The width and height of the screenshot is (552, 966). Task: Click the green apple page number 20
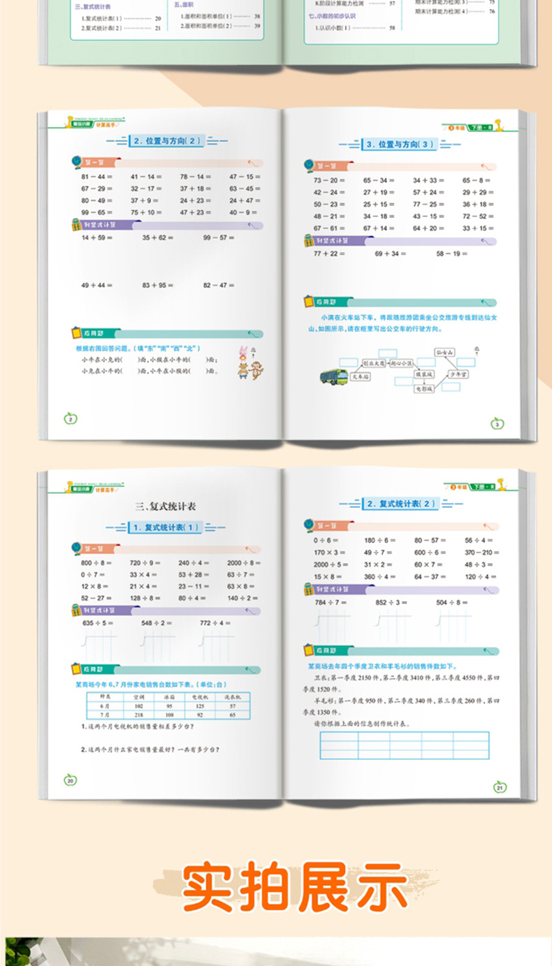coord(70,780)
